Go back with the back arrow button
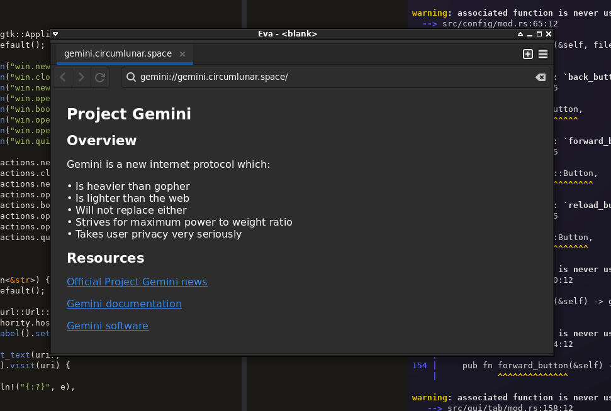Image resolution: width=611 pixels, height=411 pixels. click(63, 77)
